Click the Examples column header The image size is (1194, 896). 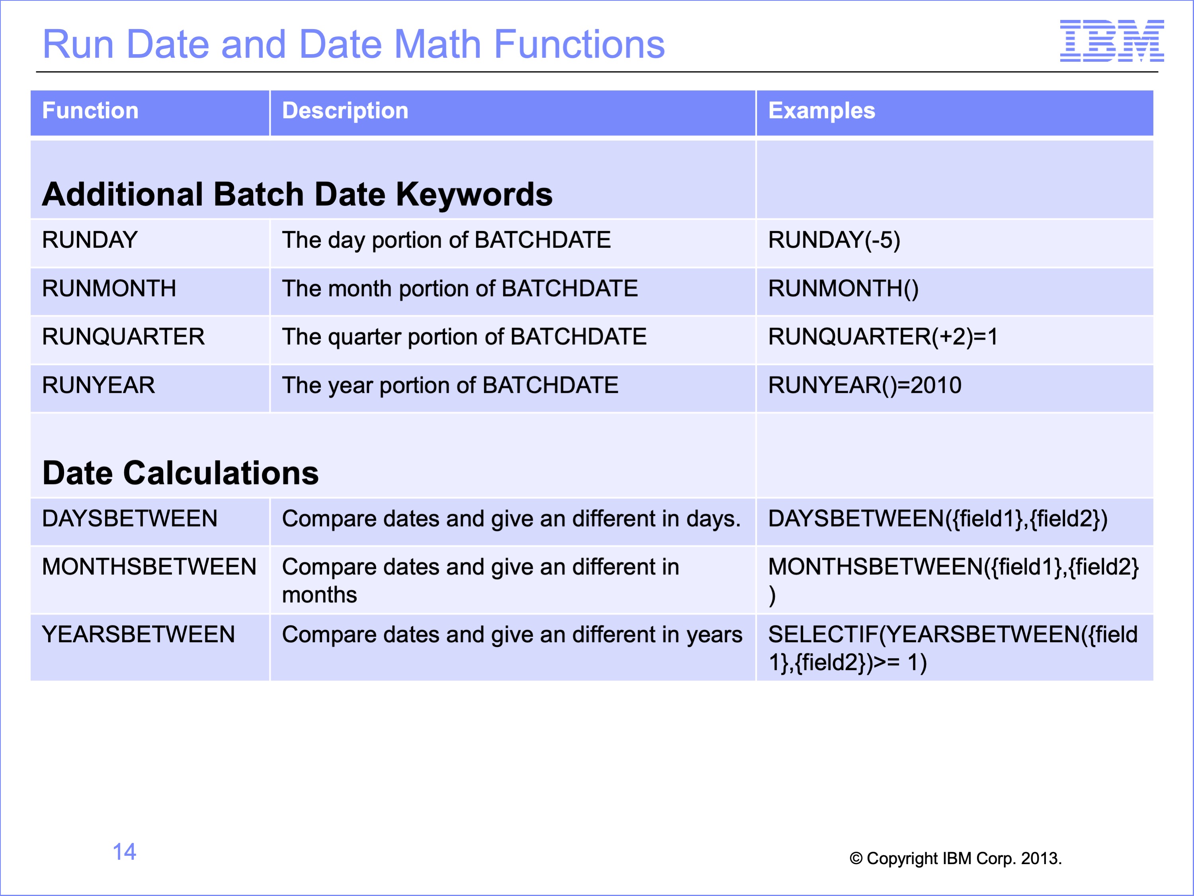coord(955,112)
